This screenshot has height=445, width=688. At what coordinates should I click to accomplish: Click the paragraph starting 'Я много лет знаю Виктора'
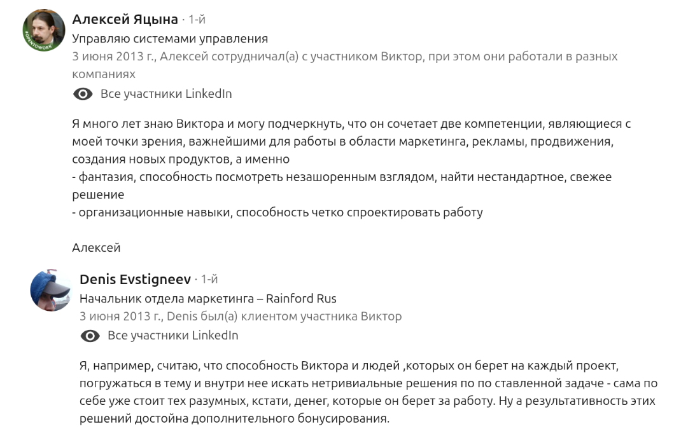344,140
